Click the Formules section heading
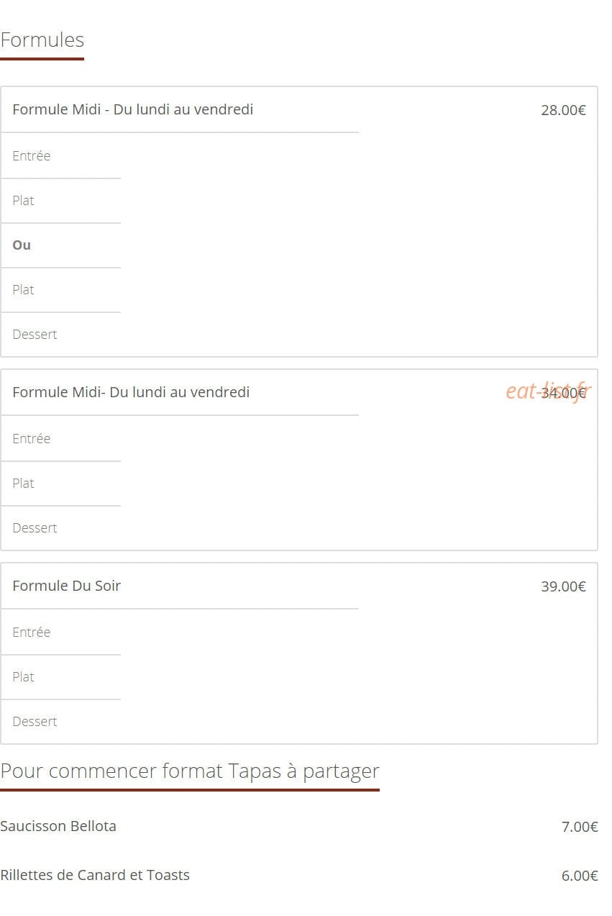Image resolution: width=612 pixels, height=916 pixels. pyautogui.click(x=42, y=40)
